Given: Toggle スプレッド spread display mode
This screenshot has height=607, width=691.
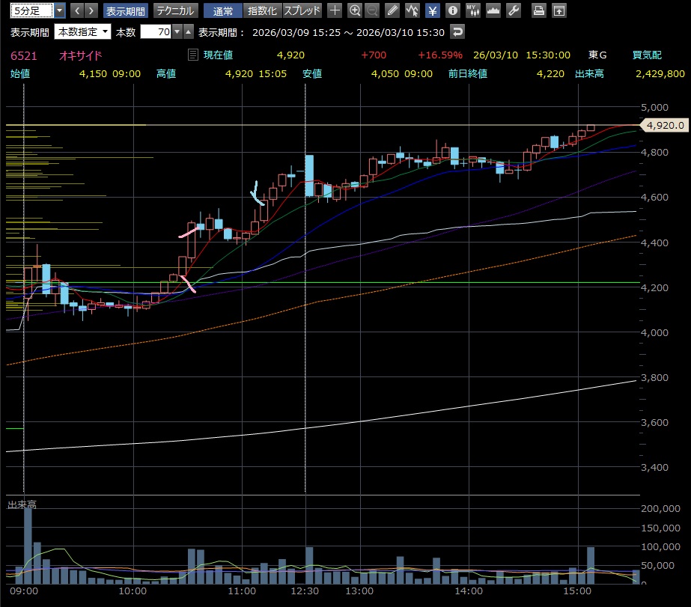Looking at the screenshot, I should pos(302,10).
